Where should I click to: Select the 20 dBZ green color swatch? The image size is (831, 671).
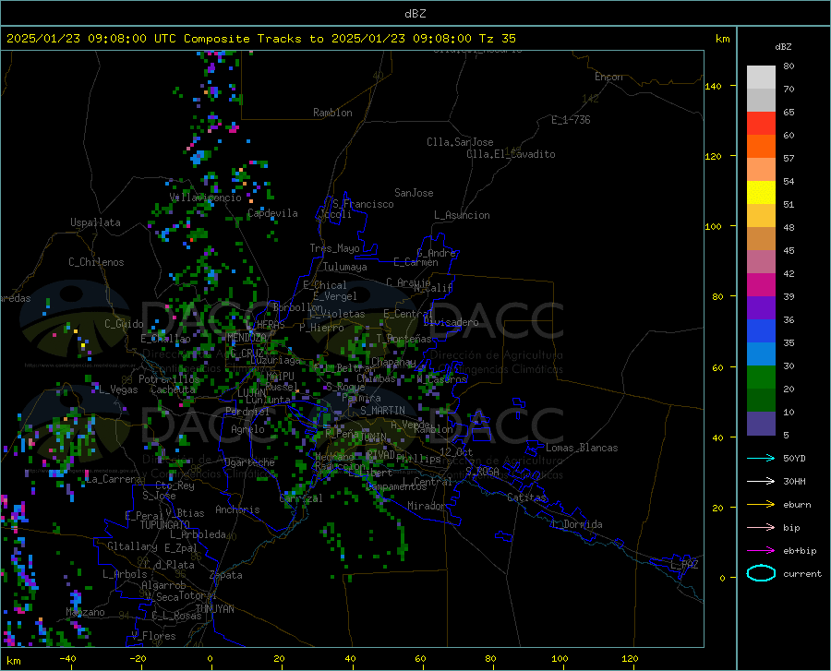pos(761,377)
